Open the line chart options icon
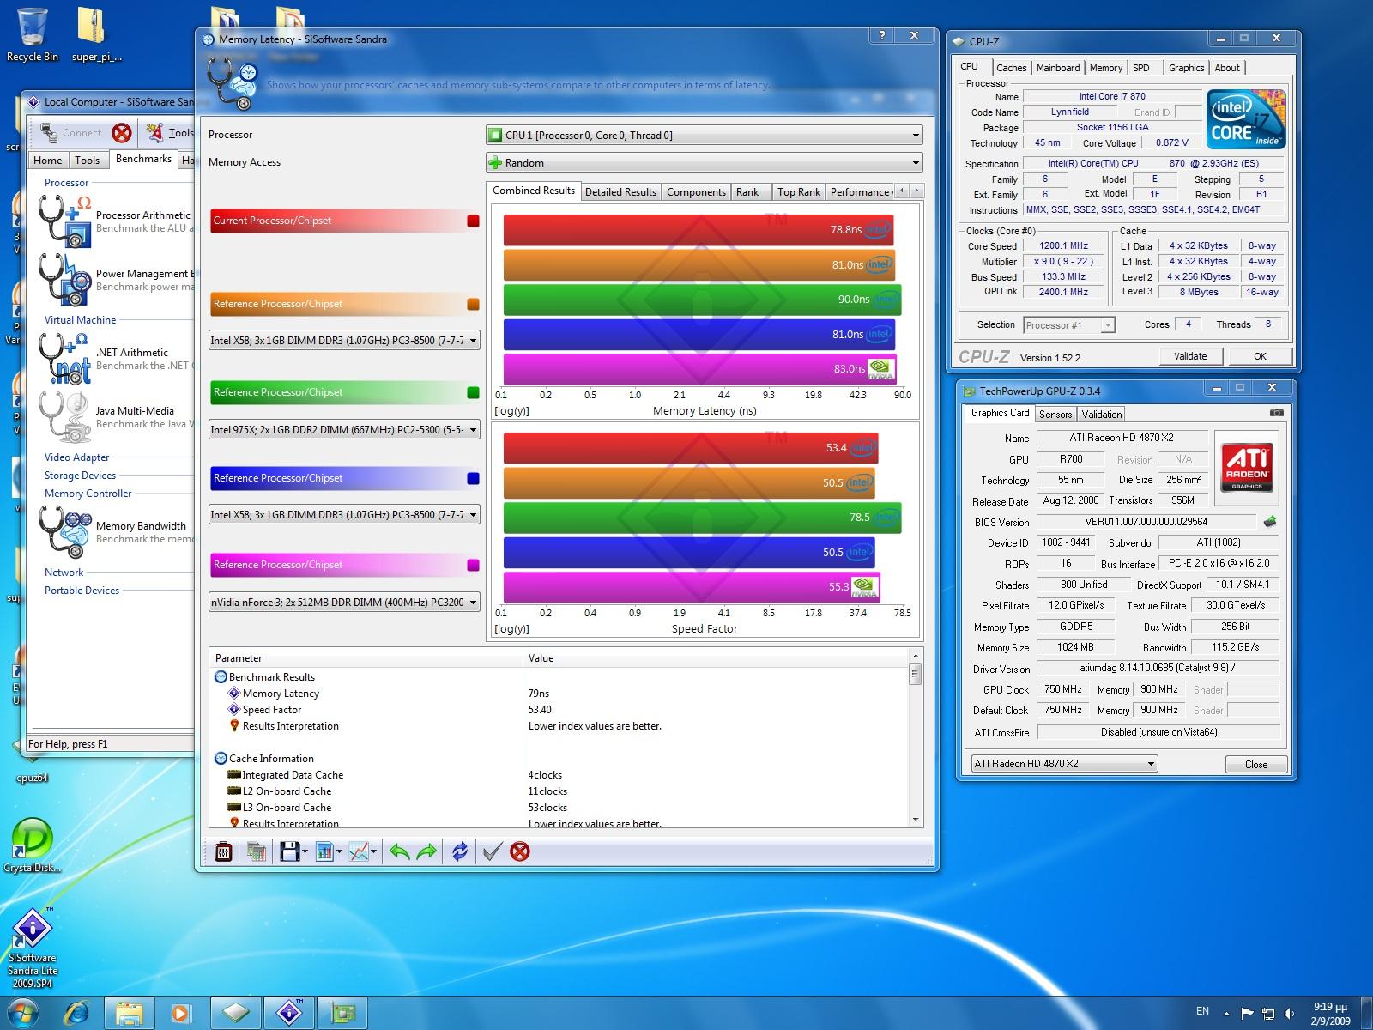This screenshot has width=1373, height=1030. 360,851
